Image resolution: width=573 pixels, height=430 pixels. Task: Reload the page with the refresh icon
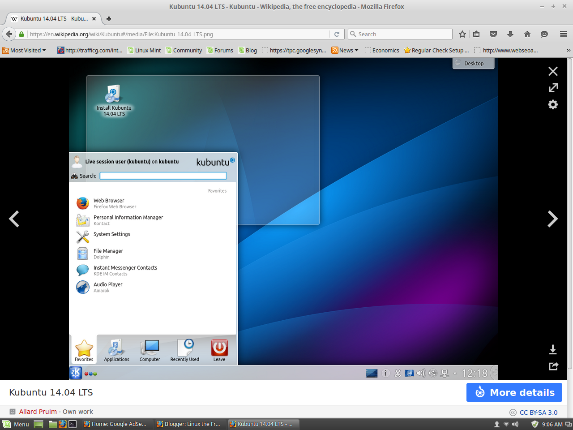pyautogui.click(x=337, y=34)
